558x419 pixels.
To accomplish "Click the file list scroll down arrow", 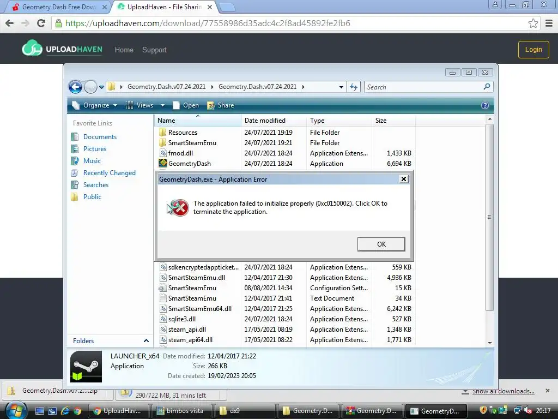I will click(490, 343).
